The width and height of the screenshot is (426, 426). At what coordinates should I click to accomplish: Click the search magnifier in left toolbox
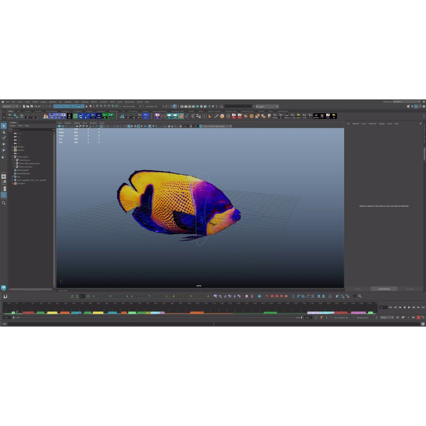point(4,203)
